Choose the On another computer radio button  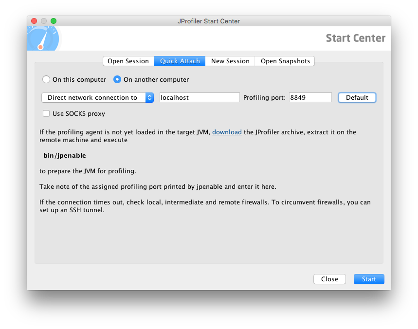coord(117,79)
